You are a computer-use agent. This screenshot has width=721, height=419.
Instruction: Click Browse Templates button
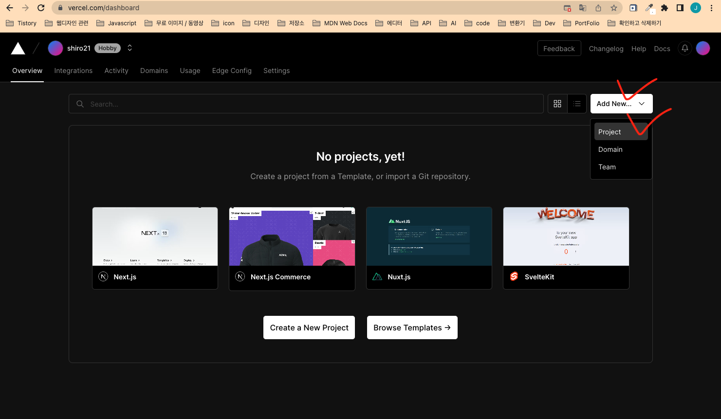click(x=412, y=328)
